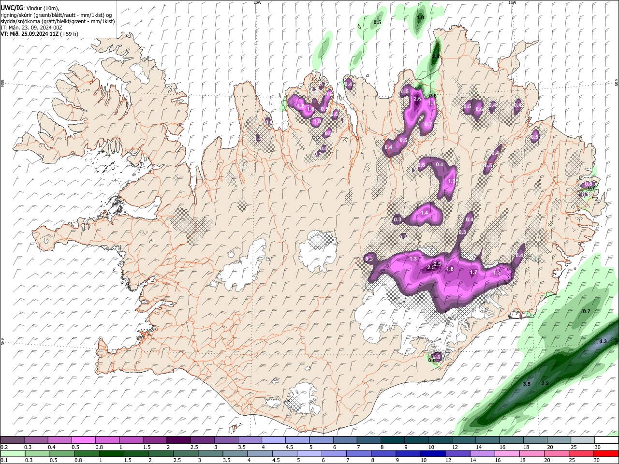Click the 1.4 value in the central purple blob
Screen dimensions: 619x464
pyautogui.click(x=425, y=213)
